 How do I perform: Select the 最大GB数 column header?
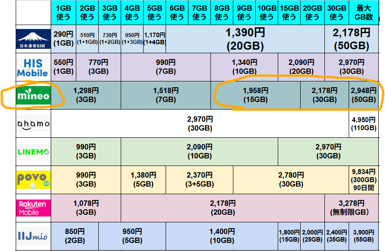pos(364,13)
